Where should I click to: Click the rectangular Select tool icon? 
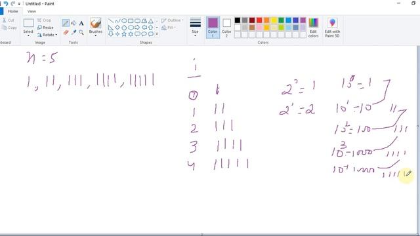pos(28,24)
